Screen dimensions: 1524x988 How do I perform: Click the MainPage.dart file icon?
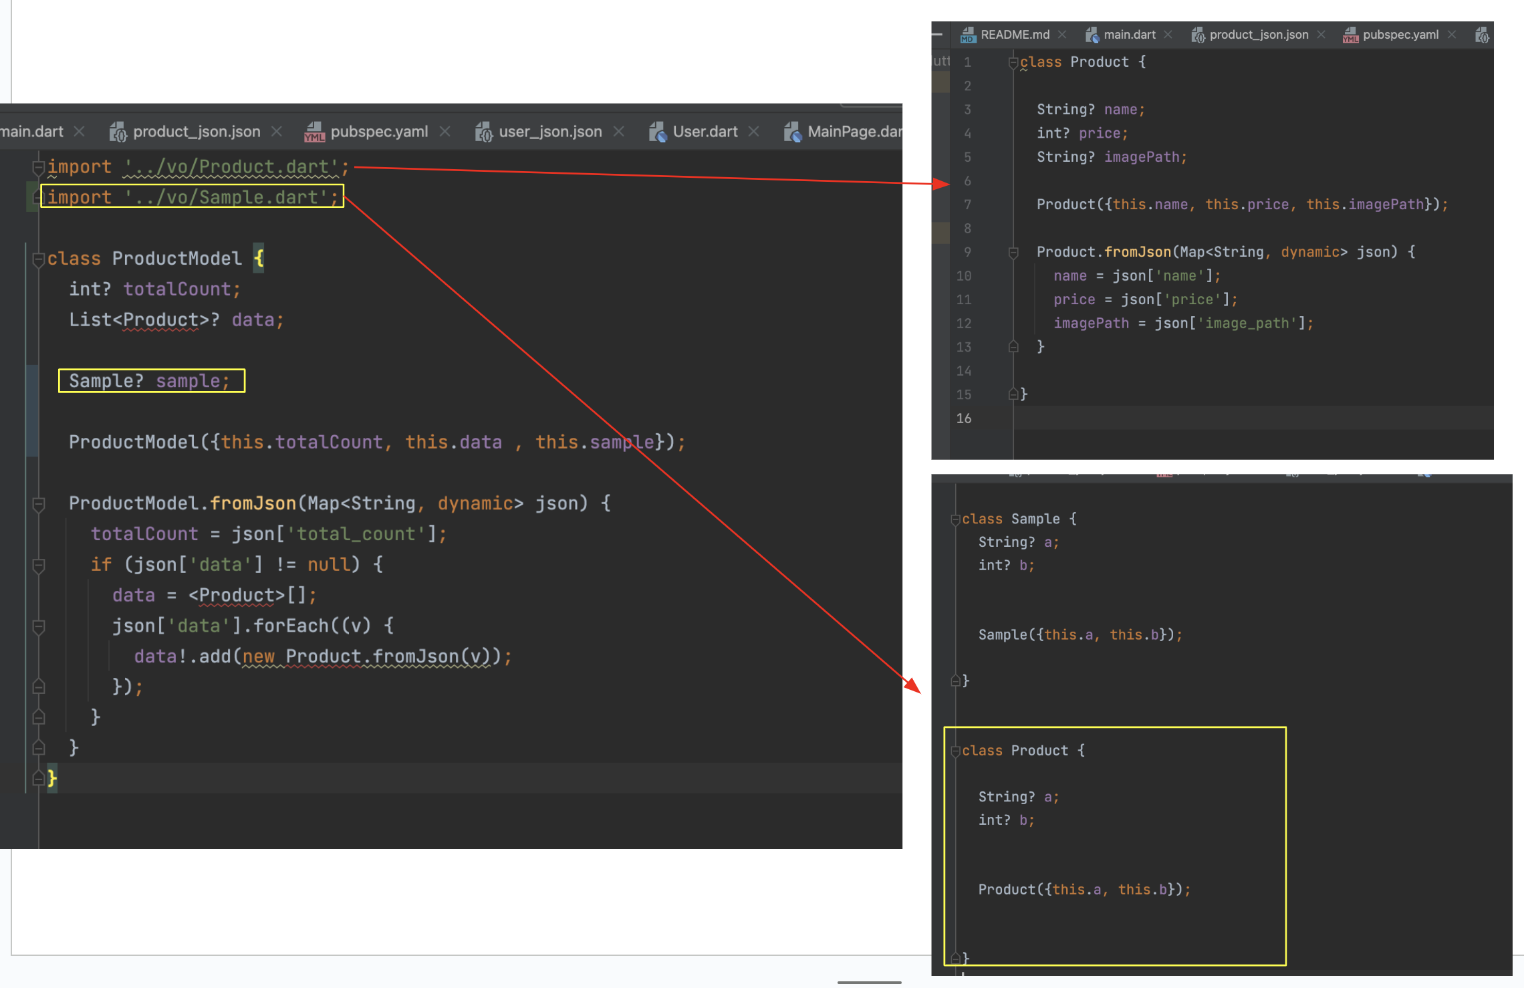[792, 132]
